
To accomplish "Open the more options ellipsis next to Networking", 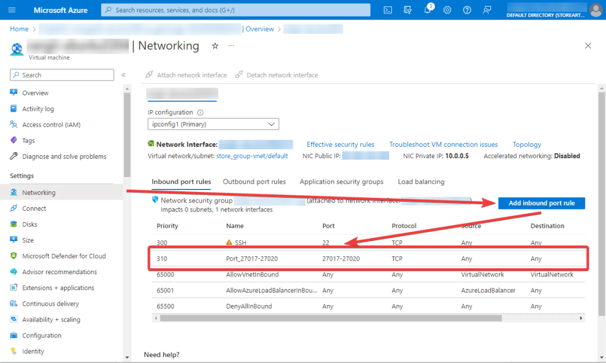I will (231, 46).
